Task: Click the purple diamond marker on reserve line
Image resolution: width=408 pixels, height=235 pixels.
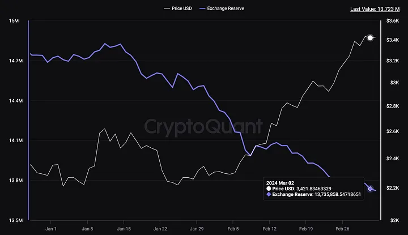Action: point(370,189)
